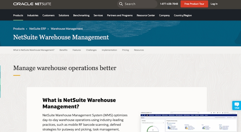Open the Services menu
This screenshot has width=241, height=132.
tap(98, 15)
